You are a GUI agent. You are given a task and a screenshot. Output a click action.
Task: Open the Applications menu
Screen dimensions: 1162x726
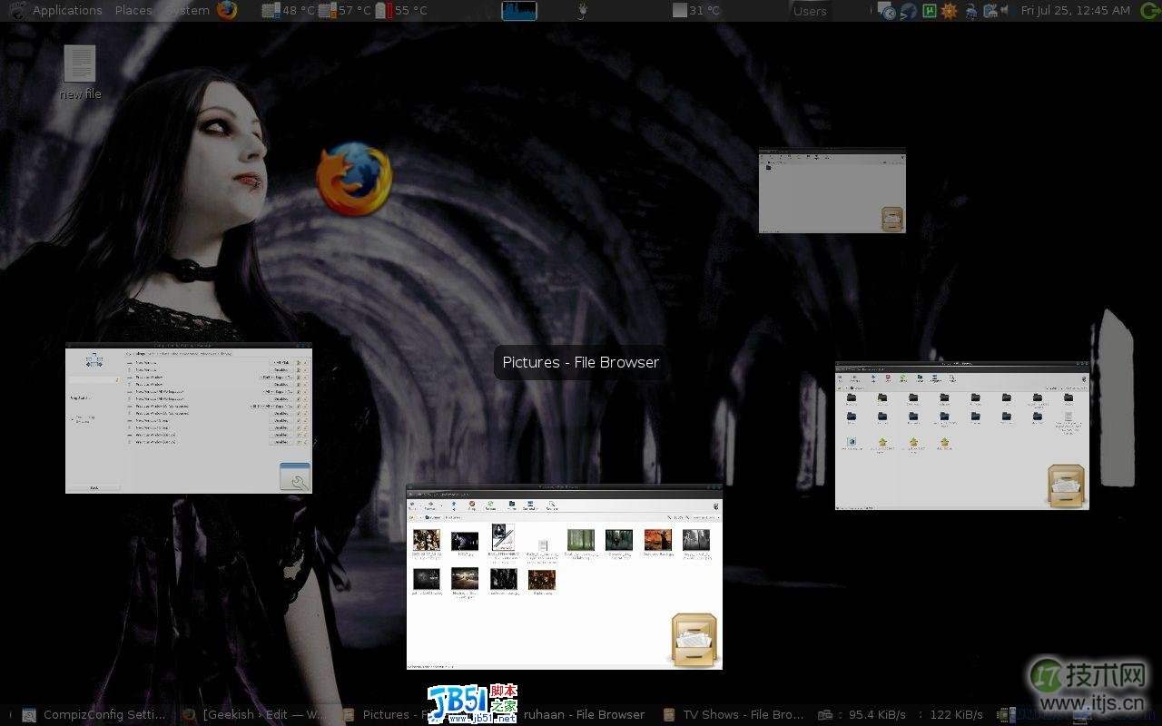(66, 11)
